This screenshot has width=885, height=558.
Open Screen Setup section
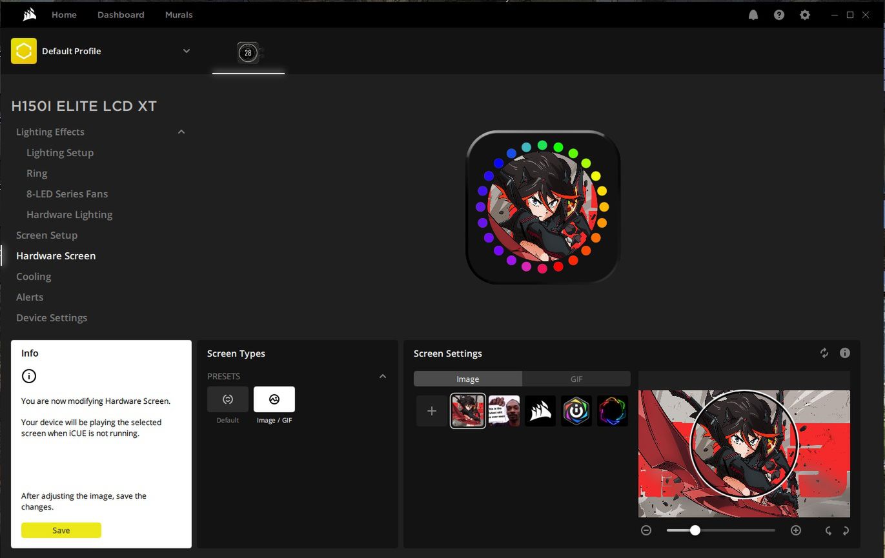click(46, 235)
